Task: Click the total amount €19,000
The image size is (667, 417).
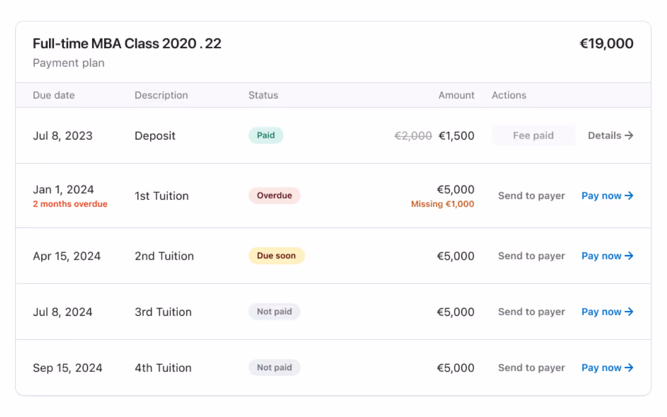Action: 607,43
